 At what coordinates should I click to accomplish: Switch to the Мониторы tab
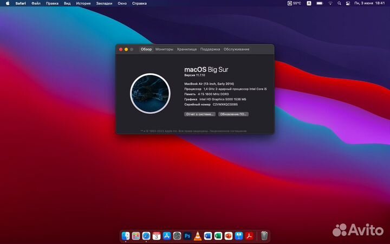(164, 49)
